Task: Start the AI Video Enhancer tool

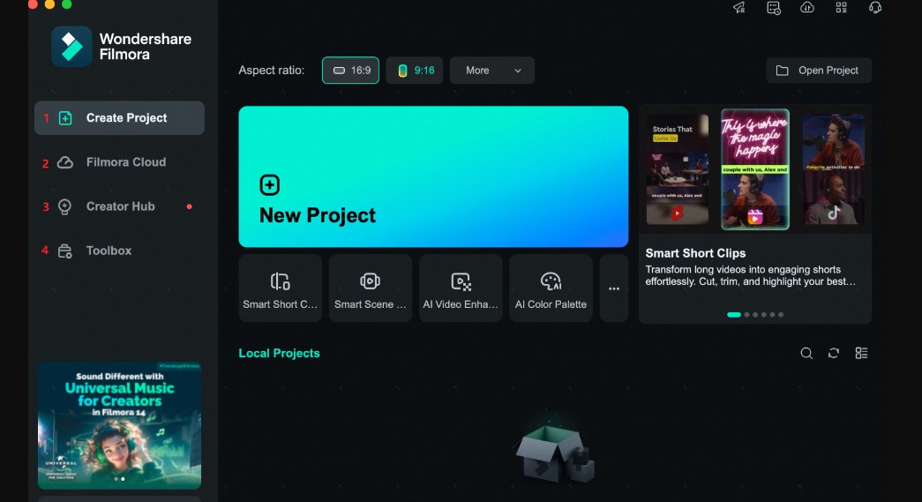Action: 461,288
